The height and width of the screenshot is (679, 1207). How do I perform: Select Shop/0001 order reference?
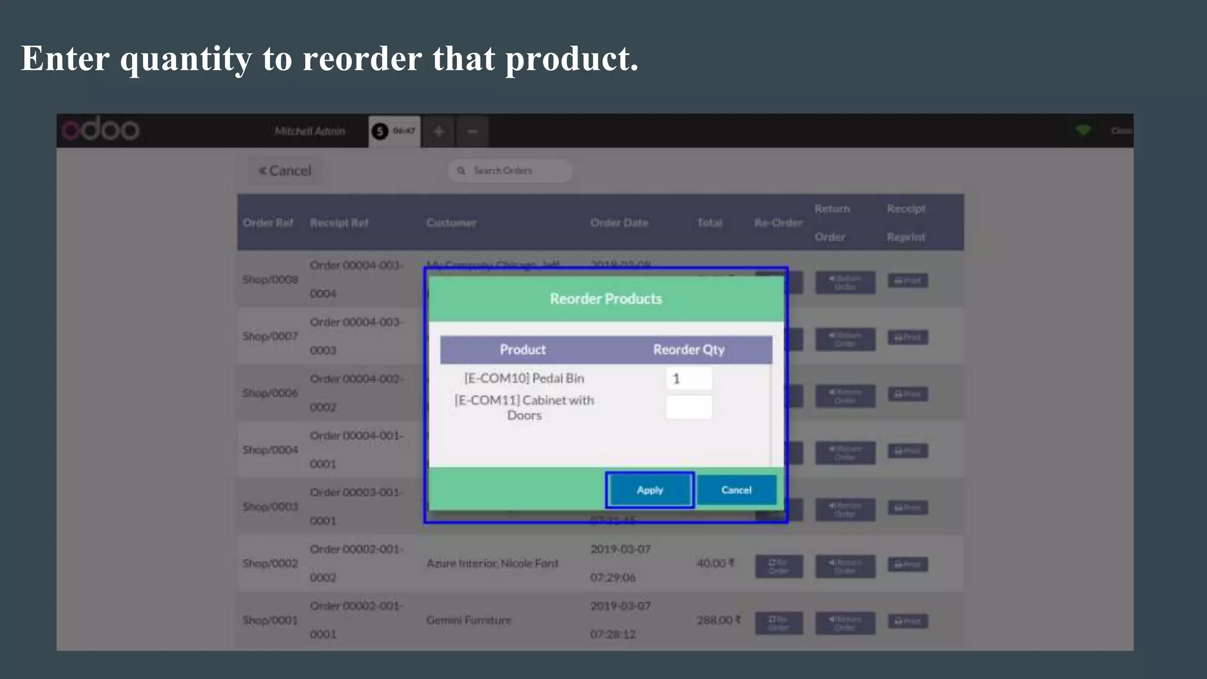271,620
